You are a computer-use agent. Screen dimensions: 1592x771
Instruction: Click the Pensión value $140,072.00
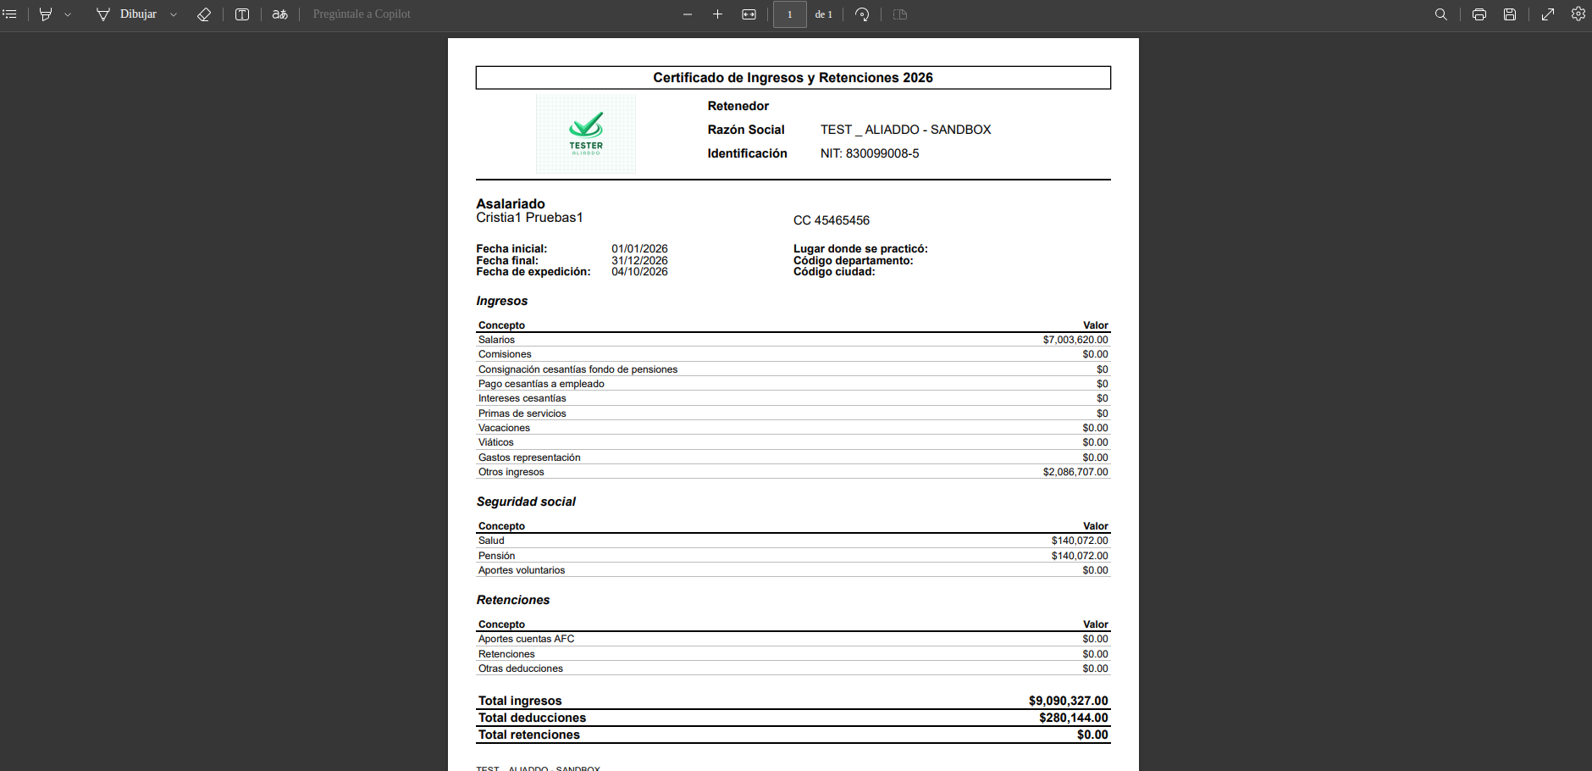pyautogui.click(x=1080, y=556)
